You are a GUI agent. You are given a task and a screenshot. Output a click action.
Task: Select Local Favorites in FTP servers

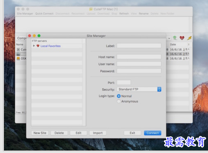click(x=50, y=46)
